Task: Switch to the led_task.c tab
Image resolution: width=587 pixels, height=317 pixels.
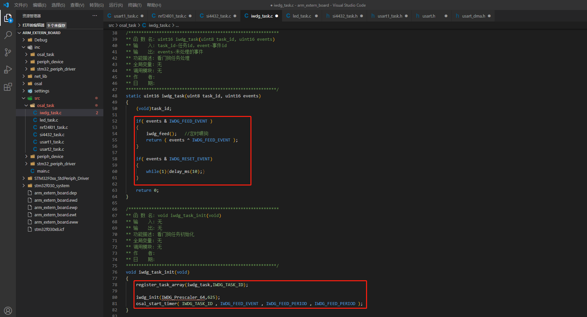Action: pos(301,16)
